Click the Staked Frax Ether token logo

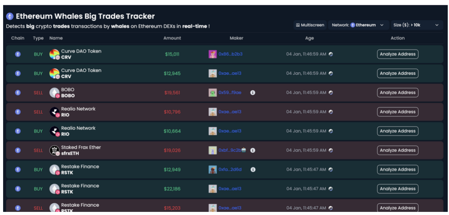pyautogui.click(x=54, y=150)
